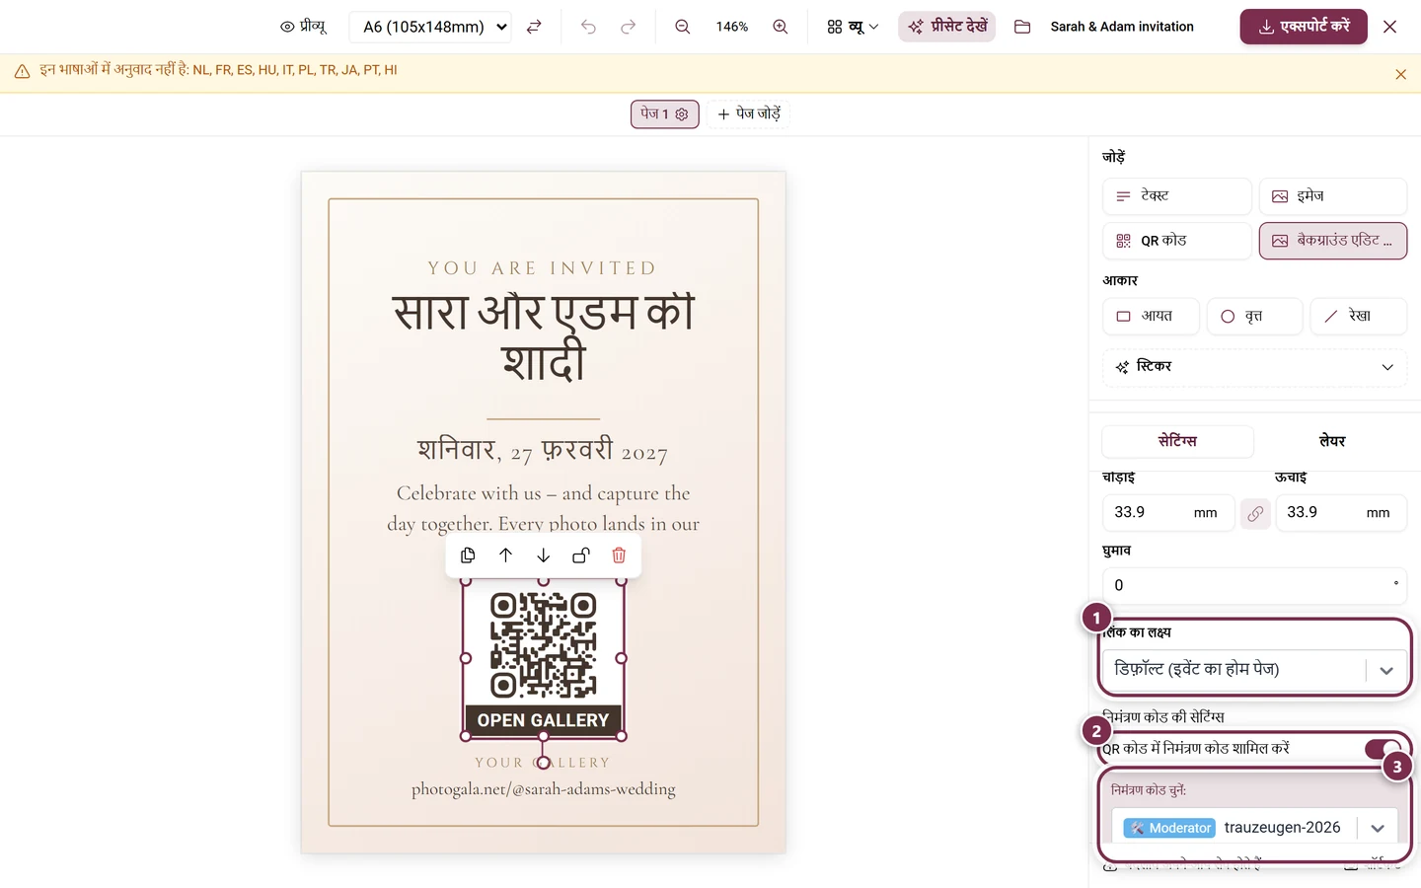Add an image element
Viewport: 1421px width, 888px height.
pos(1332,196)
